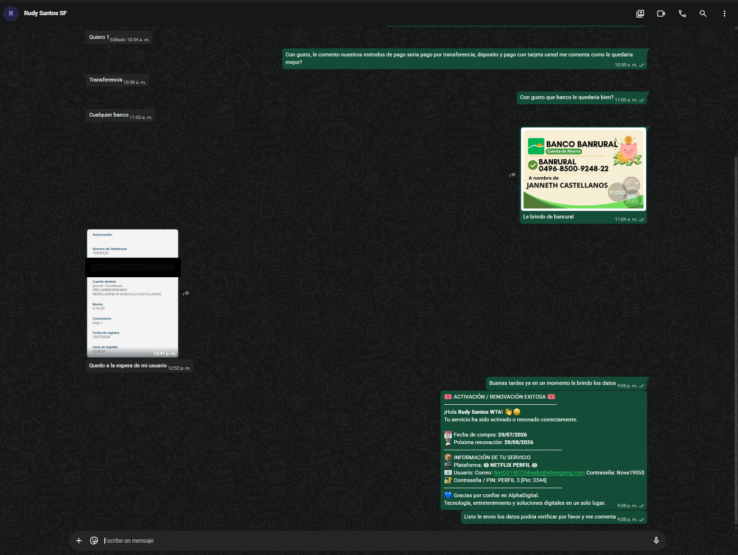Start a voice call using the phone icon
Screen dimensions: 738x555
682,14
